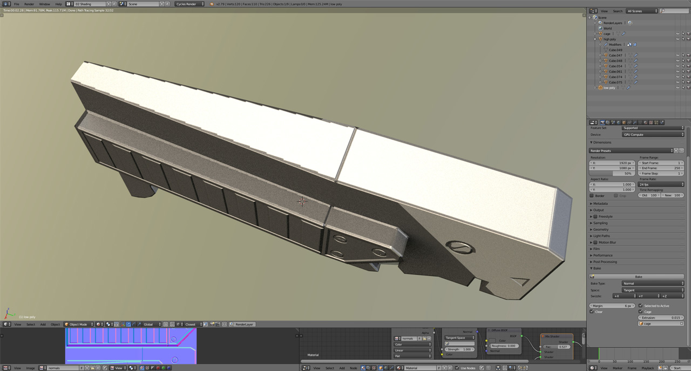The height and width of the screenshot is (371, 691).
Task: Click the new image icon in UV editor header
Action: [86, 368]
